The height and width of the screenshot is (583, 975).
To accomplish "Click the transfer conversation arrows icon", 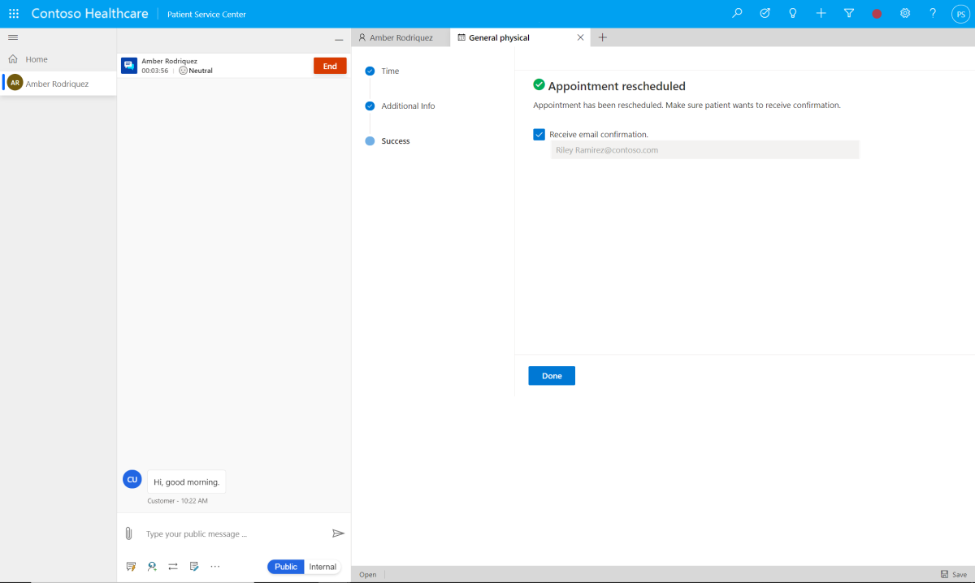I will [173, 567].
